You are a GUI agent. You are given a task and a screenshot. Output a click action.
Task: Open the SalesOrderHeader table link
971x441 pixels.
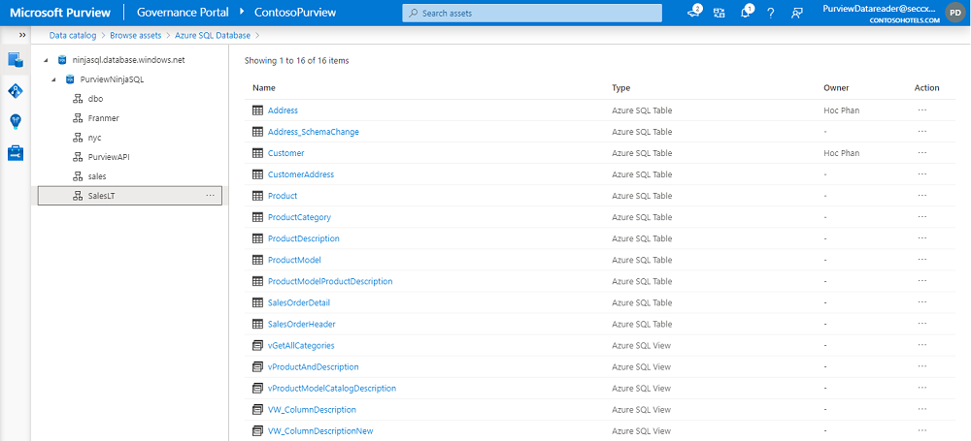(x=301, y=324)
